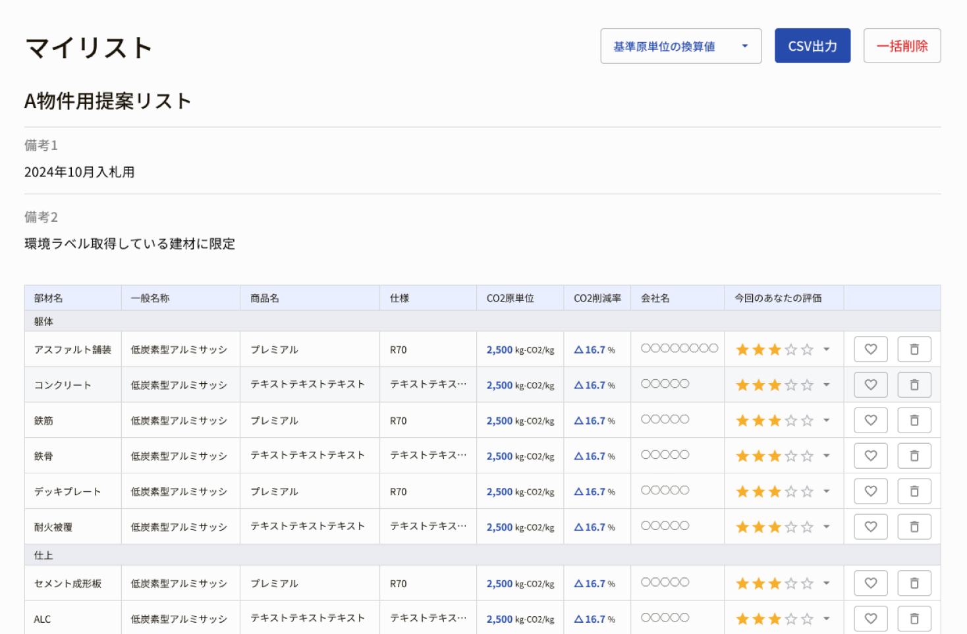Click heart icon in アスファルト舗装 row
The image size is (967, 634).
pos(871,350)
